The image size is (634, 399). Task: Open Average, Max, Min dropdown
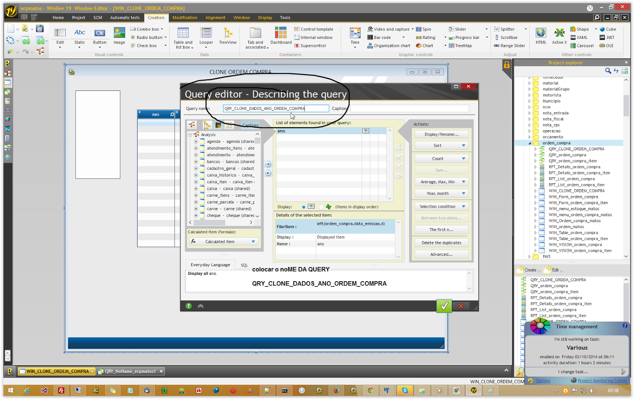click(x=464, y=182)
